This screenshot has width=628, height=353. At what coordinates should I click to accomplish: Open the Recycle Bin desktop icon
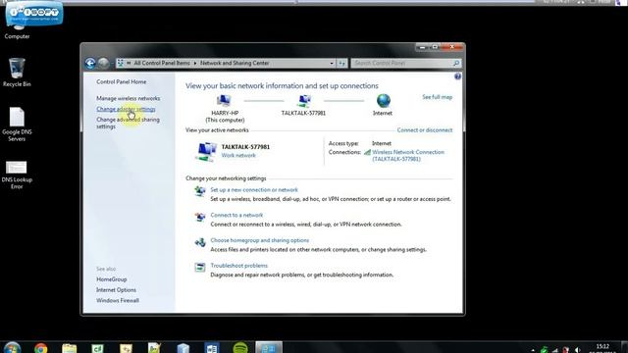[17, 73]
